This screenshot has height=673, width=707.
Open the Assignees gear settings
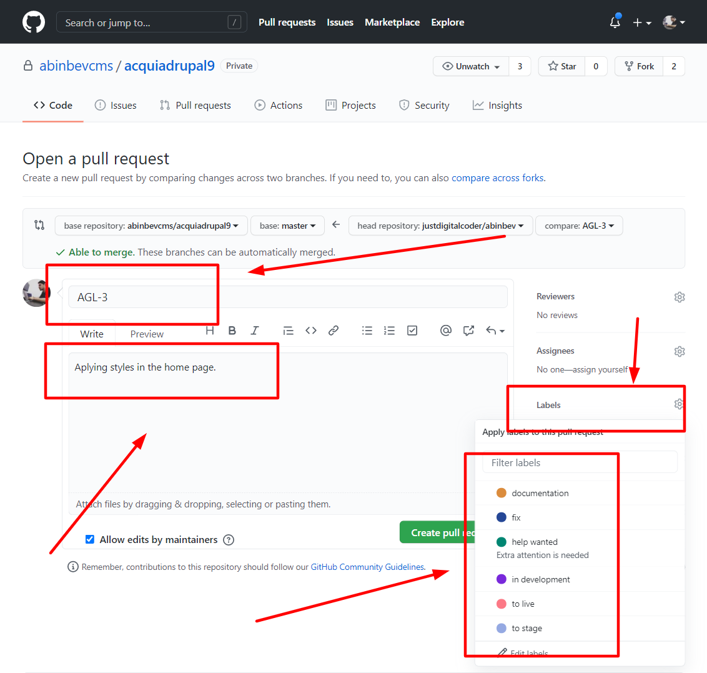click(x=680, y=351)
